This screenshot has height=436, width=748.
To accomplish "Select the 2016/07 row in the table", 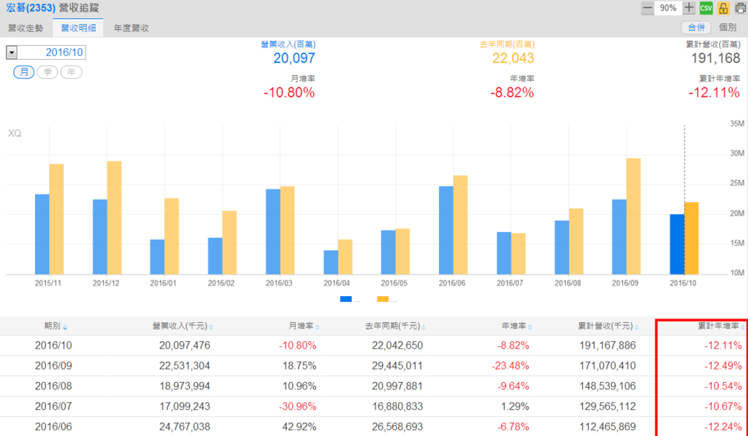I will click(x=374, y=407).
